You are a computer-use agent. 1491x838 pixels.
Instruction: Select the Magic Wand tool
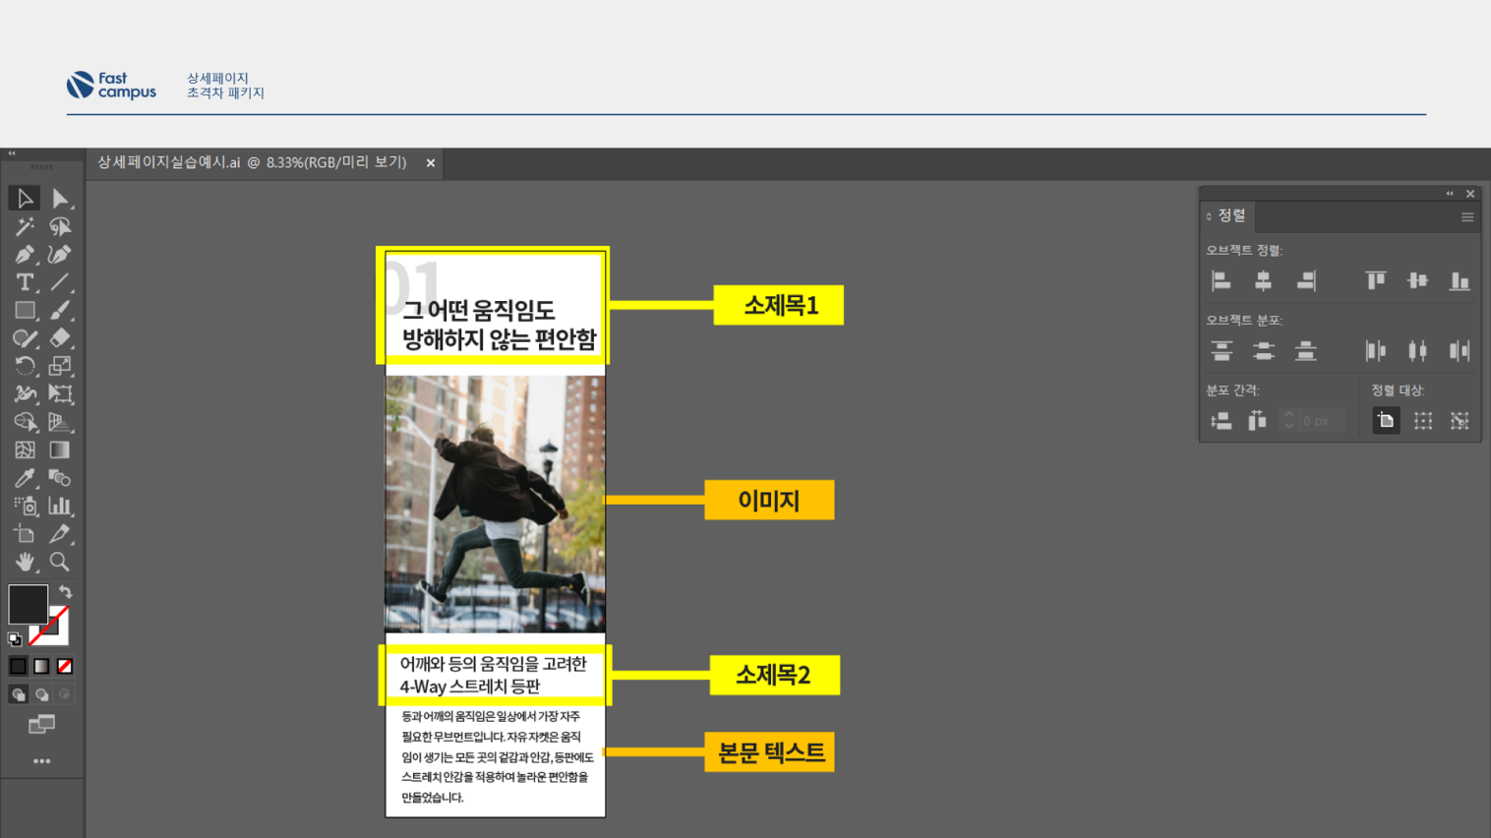click(25, 227)
